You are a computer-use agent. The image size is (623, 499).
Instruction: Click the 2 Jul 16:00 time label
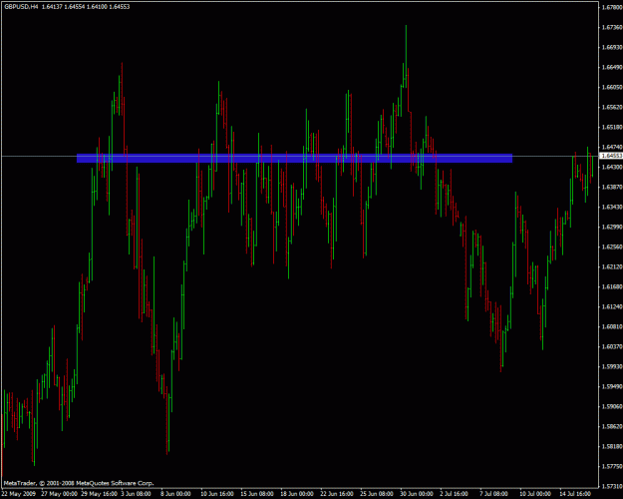[454, 494]
